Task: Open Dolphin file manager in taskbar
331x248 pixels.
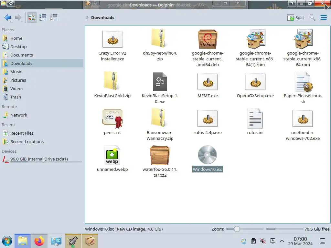Action: (23, 241)
